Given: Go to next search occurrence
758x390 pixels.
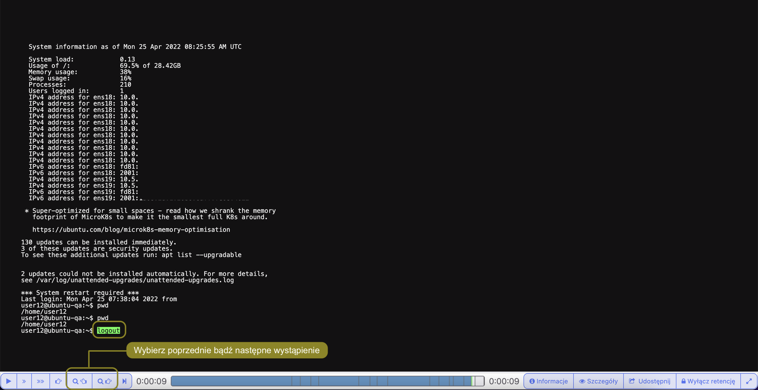Looking at the screenshot, I should click(104, 381).
